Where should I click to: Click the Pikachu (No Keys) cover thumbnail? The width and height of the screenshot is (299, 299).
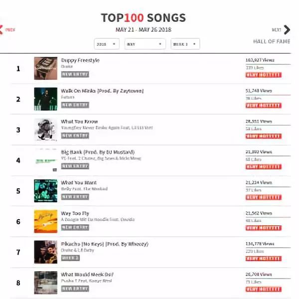pyautogui.click(x=45, y=252)
